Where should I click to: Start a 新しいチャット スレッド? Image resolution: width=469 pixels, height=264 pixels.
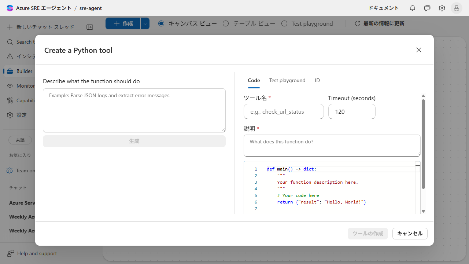[x=40, y=27]
